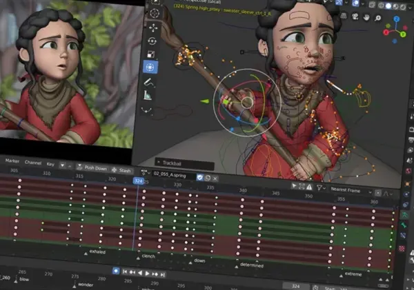Switch to Wireframe shading mode

[381, 6]
